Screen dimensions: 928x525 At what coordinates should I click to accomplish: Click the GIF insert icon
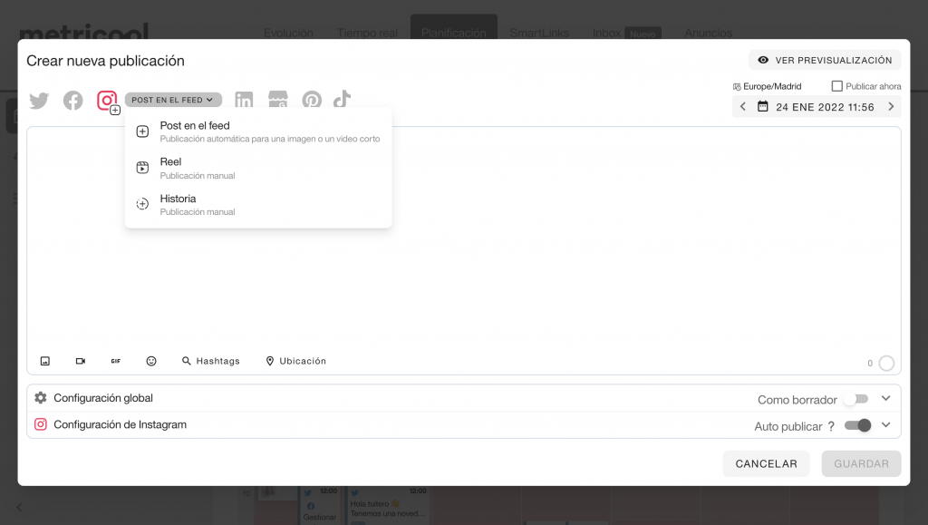(x=116, y=361)
